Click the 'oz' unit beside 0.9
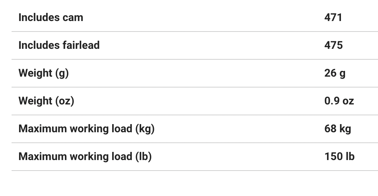 (x=348, y=101)
